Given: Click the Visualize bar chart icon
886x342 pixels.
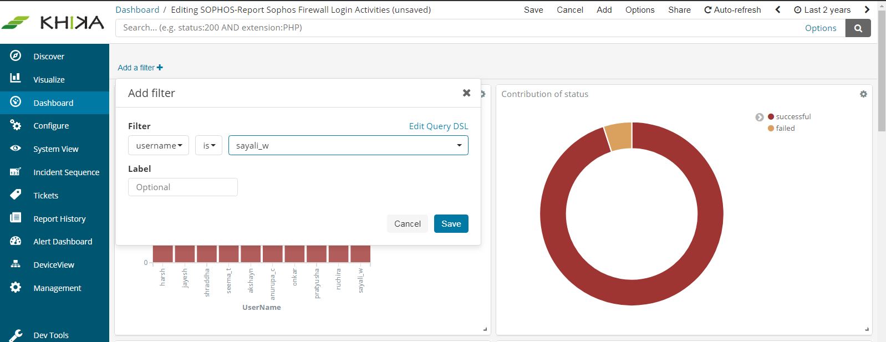Looking at the screenshot, I should tap(16, 78).
